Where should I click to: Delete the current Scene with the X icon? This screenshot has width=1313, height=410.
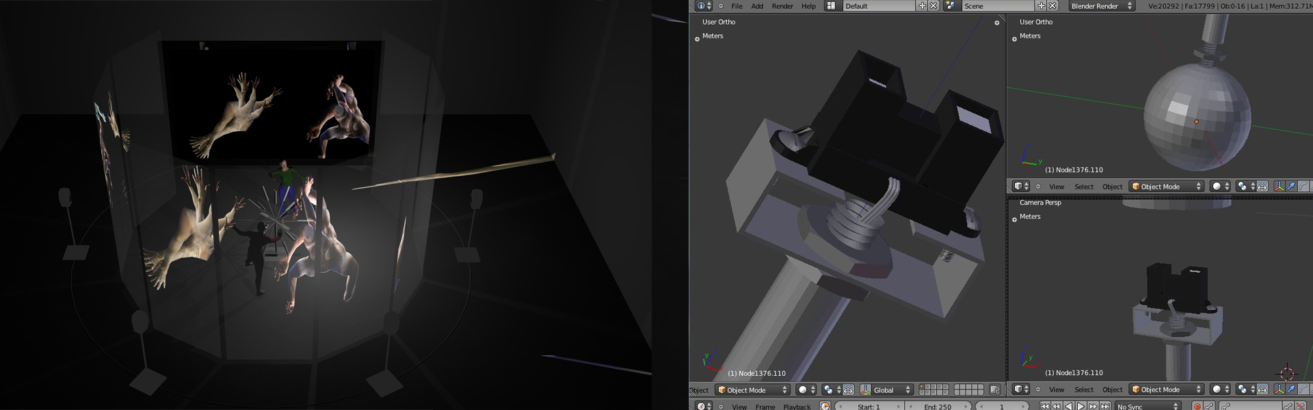(x=1052, y=6)
